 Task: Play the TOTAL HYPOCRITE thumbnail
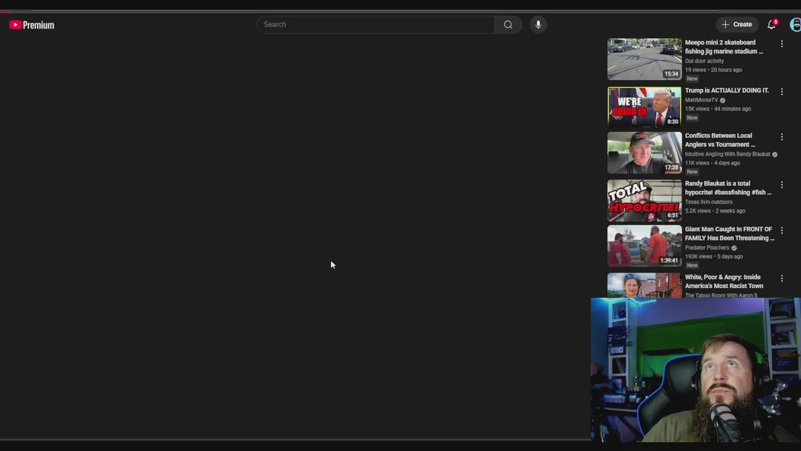(645, 200)
